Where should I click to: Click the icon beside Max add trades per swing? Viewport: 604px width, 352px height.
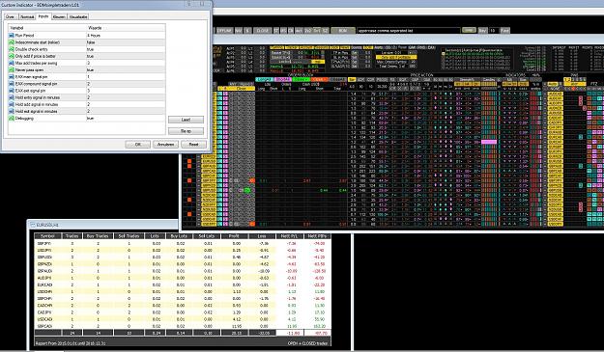(12, 63)
